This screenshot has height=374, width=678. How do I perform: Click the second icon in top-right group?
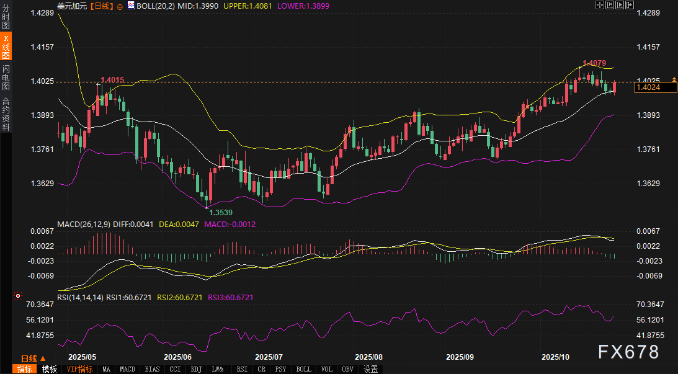click(610, 5)
